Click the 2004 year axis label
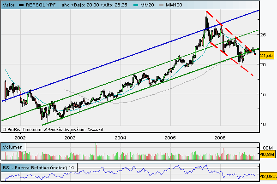Screen dimensions: 277x184 [120, 138]
